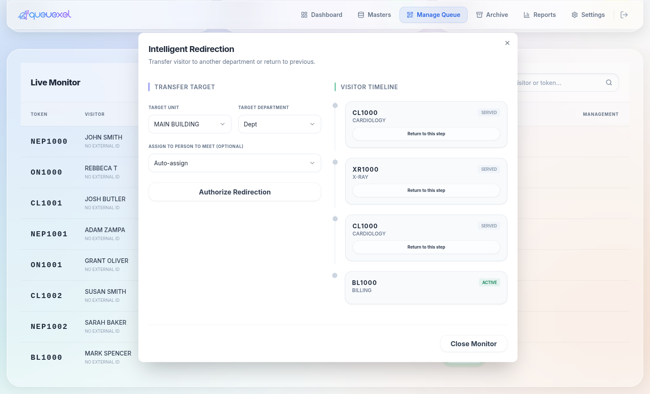This screenshot has width=650, height=394.
Task: Click the queuexel logo
Action: [x=44, y=15]
